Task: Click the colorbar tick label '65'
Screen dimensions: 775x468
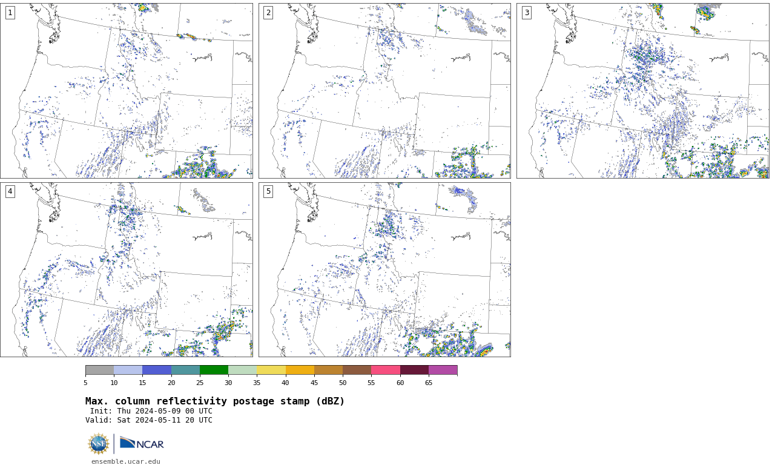Action: (429, 383)
